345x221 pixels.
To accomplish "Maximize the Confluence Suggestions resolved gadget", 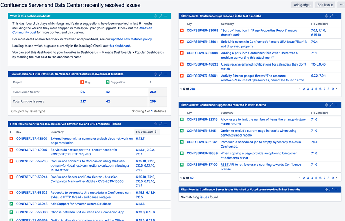I will (331, 105).
